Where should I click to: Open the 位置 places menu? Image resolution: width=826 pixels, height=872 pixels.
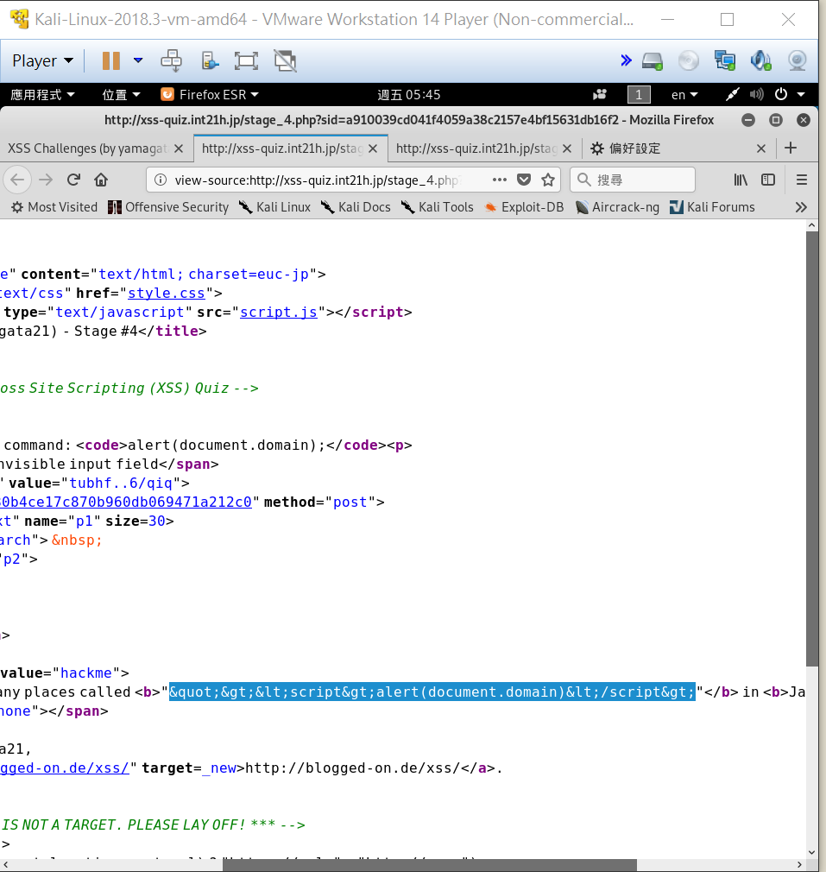(x=121, y=95)
